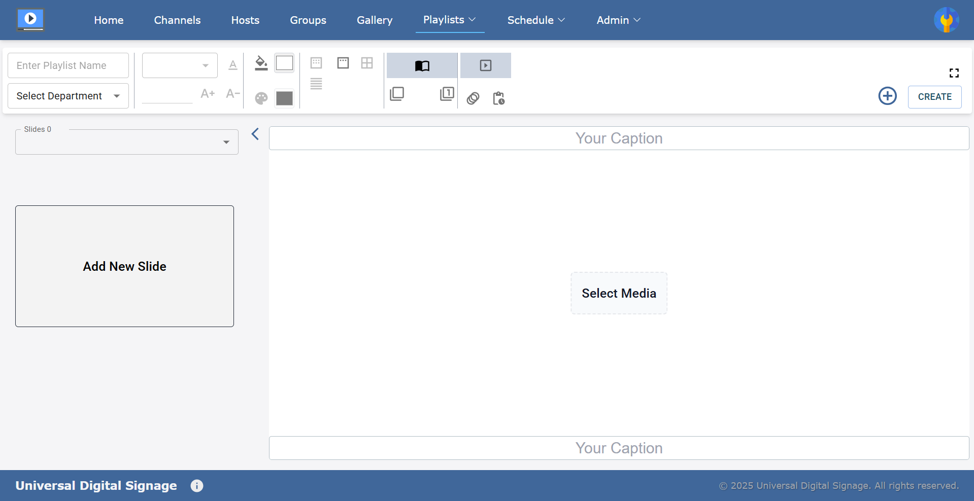Pick the gray color swatch

pos(284,98)
